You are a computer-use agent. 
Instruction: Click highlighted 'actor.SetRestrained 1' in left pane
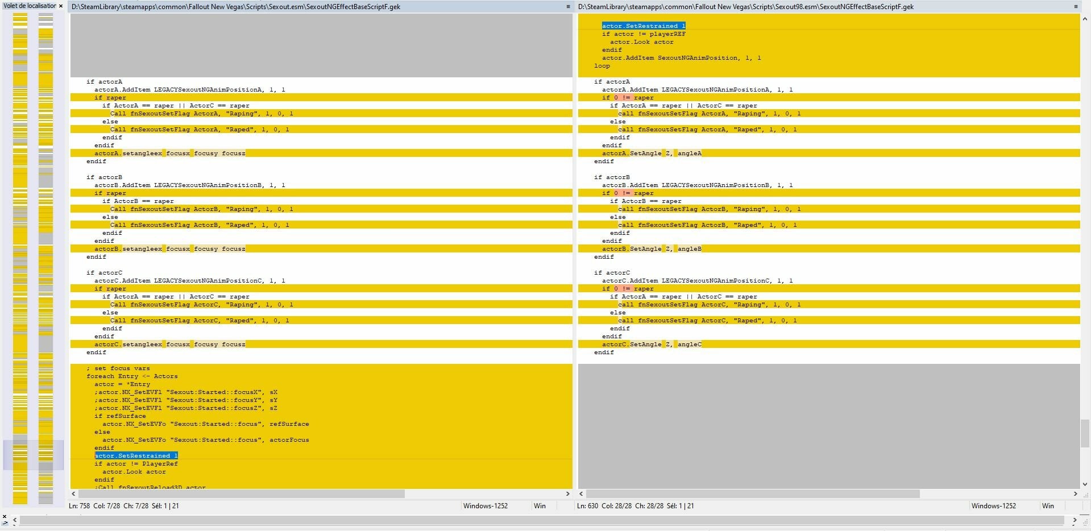[x=136, y=455]
